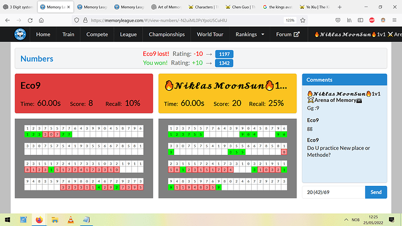Click the 123% zoom level indicator

tap(290, 20)
